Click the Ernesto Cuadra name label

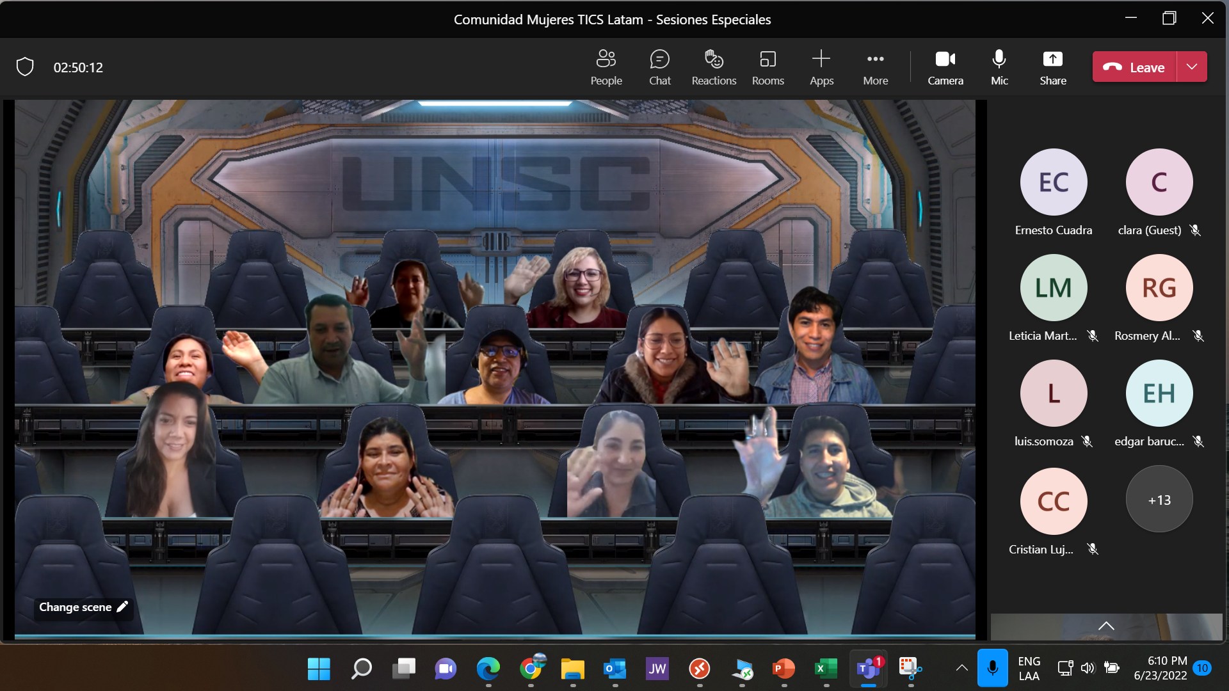click(1053, 230)
